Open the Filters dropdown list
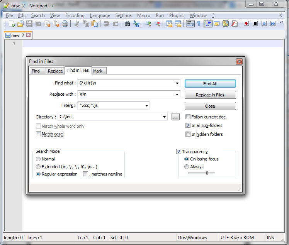 coord(146,106)
